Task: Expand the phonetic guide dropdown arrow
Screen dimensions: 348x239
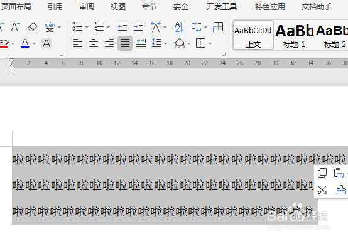Action: (x=59, y=27)
